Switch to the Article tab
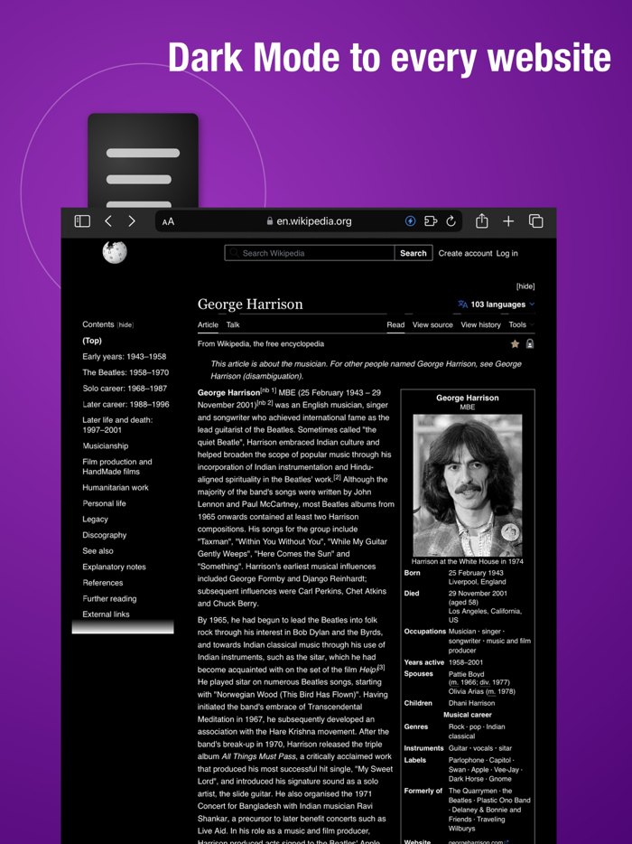This screenshot has width=632, height=844. point(208,324)
